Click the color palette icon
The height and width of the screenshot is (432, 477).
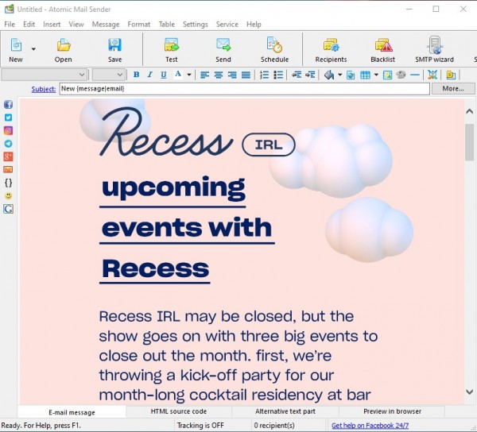401,75
